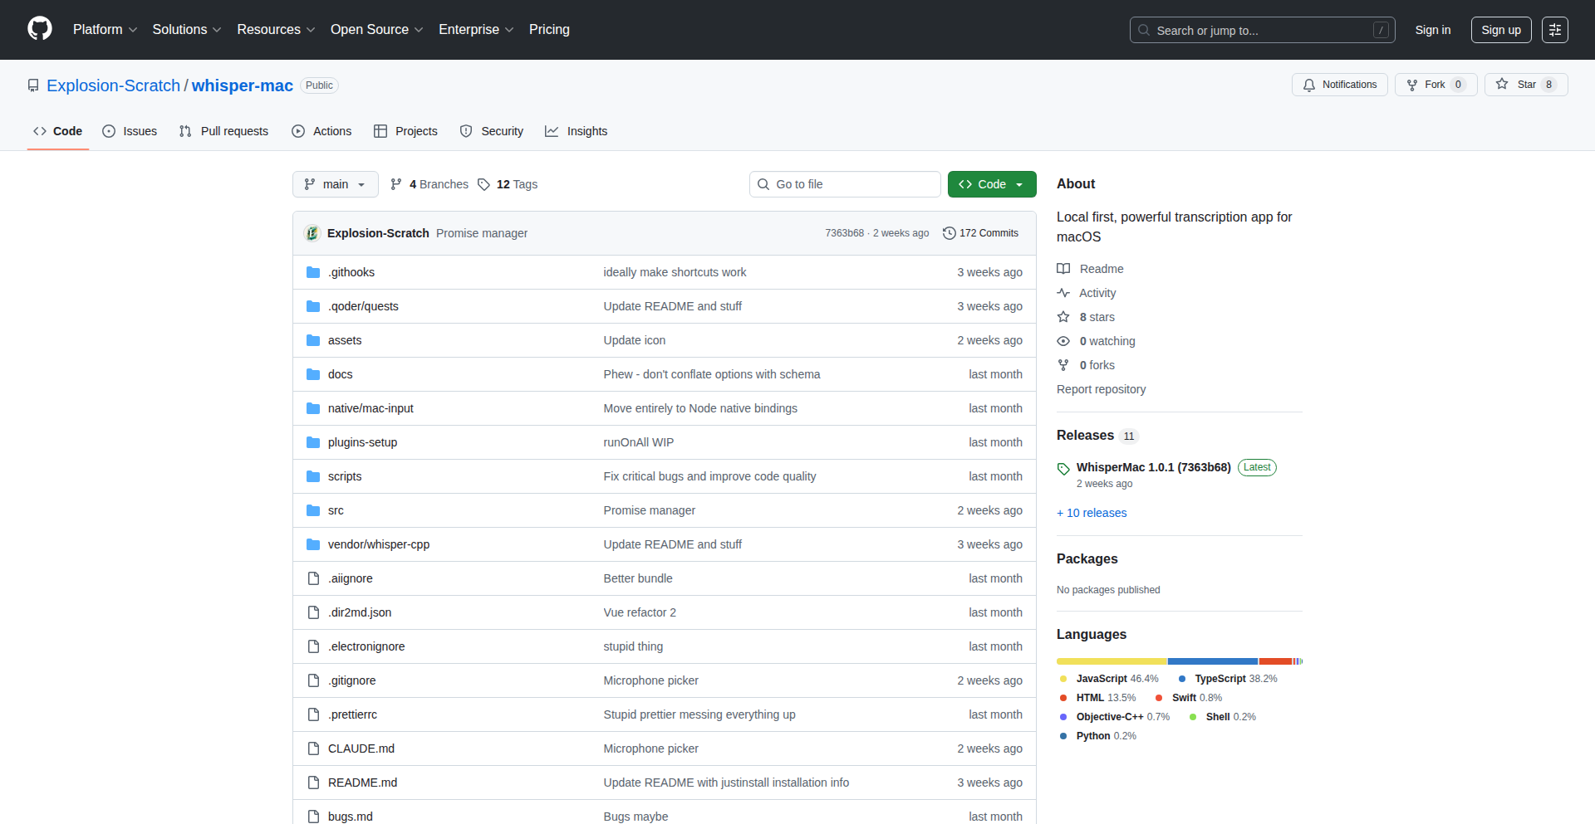Click the Notifications bell button
Screen dimensions: 1595x824
click(1339, 85)
